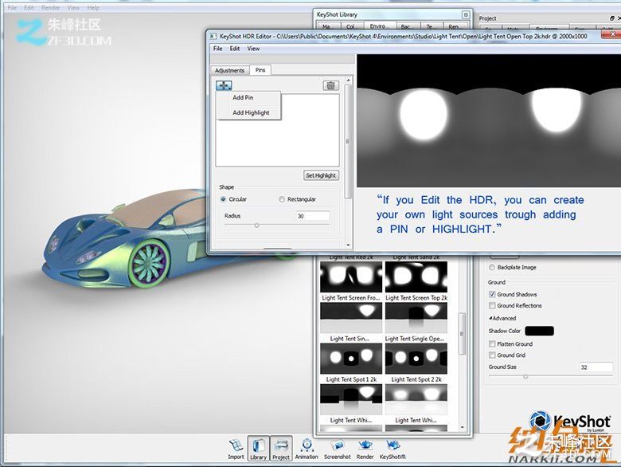
Task: Close the KeyShot Library panel
Action: pos(466,14)
